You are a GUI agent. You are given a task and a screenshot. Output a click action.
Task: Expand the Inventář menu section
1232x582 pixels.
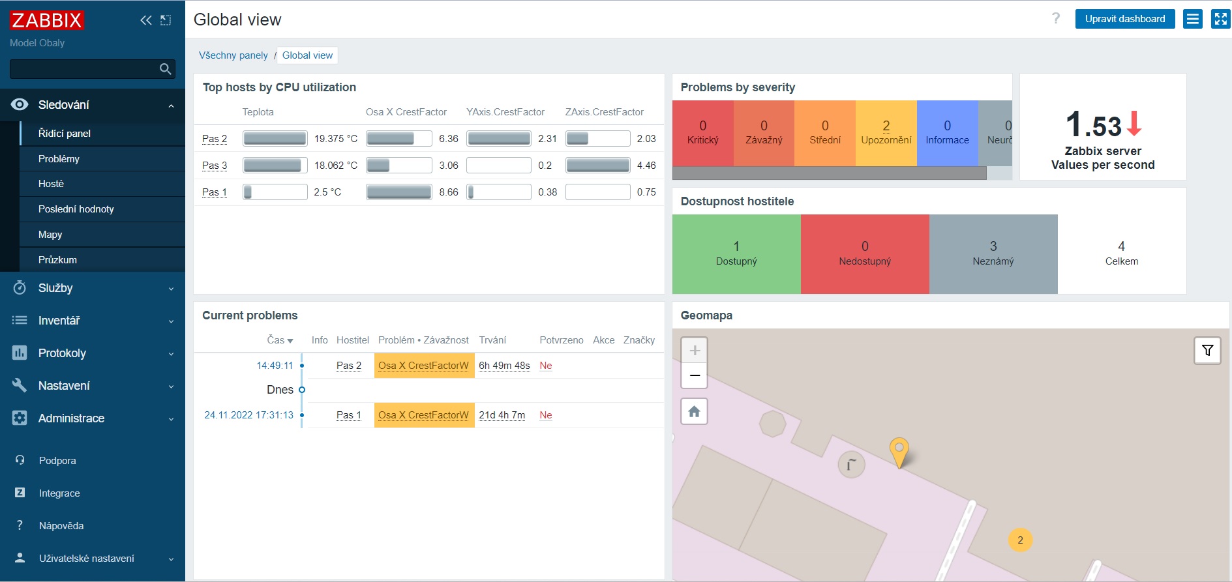(171, 321)
